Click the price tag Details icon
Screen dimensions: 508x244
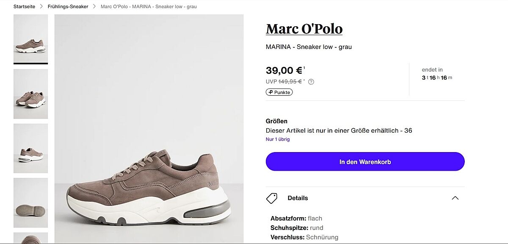tap(271, 198)
